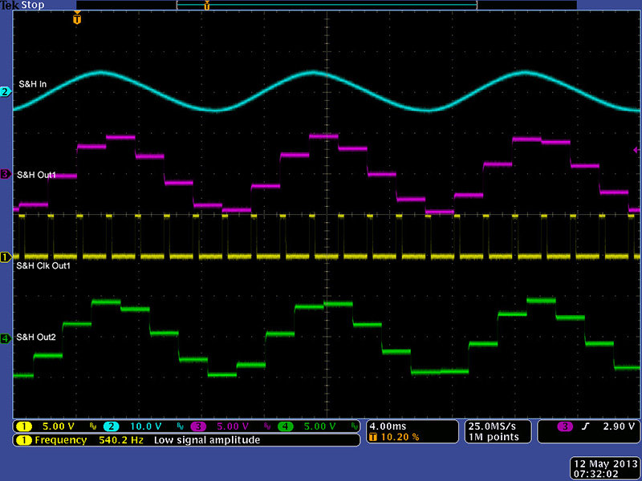Select the channel 2 10.0 V readout
The height and width of the screenshot is (481, 642).
click(136, 426)
